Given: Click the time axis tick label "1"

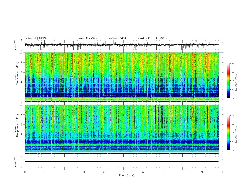Looking at the screenshot, I should click(x=45, y=172).
